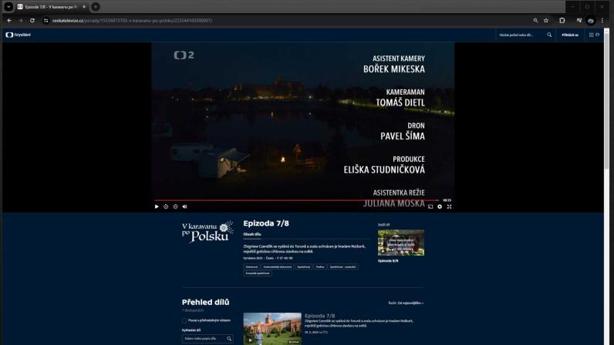Viewport: 614px width, 345px height.
Task: Click the Dokument genre tag
Action: click(x=251, y=266)
